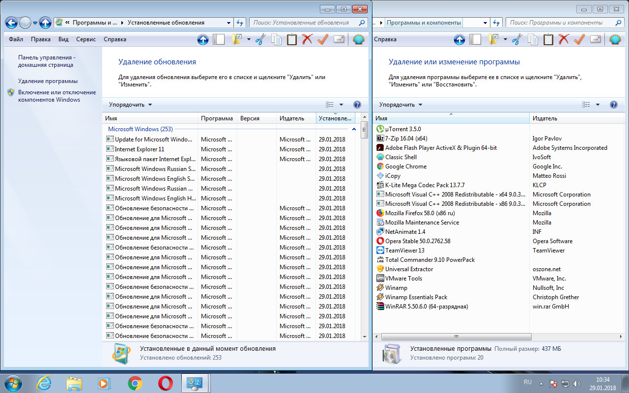
Task: Click Paste clipboard in Программы и компоненты toolbar
Action: [548, 40]
